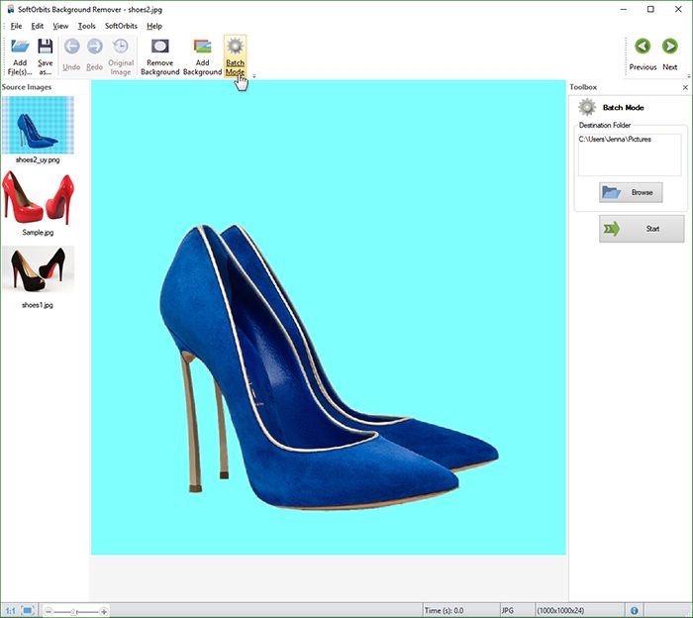Open the SoftOrbits menu

[121, 26]
